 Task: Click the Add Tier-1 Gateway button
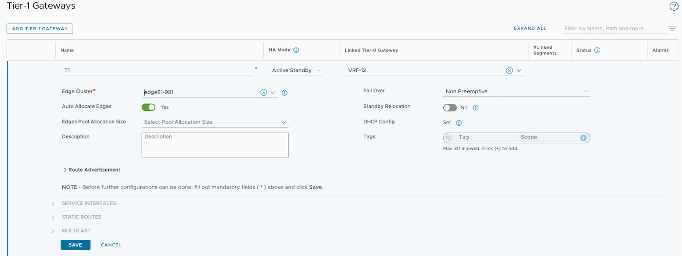click(40, 29)
